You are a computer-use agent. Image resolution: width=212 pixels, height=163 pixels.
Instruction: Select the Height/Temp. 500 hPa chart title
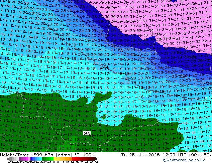(27, 155)
